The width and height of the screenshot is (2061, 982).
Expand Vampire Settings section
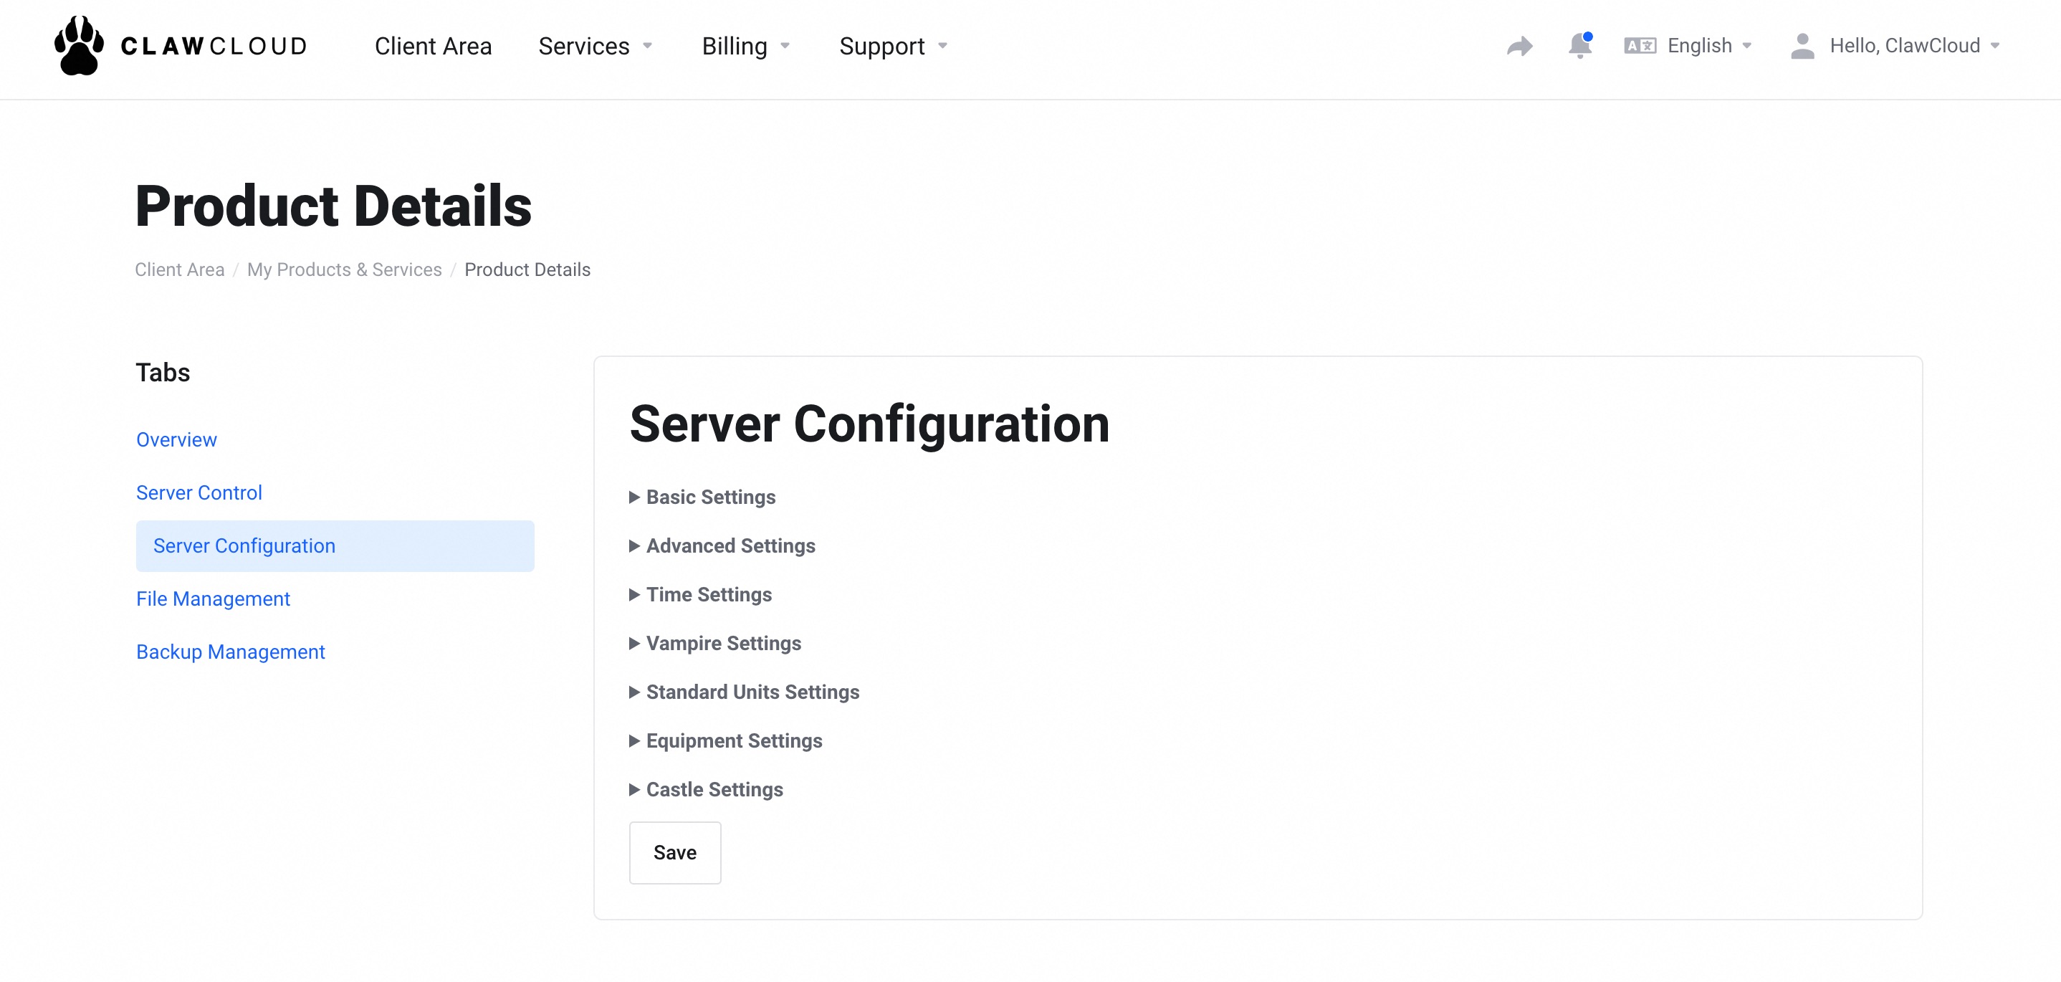point(722,644)
